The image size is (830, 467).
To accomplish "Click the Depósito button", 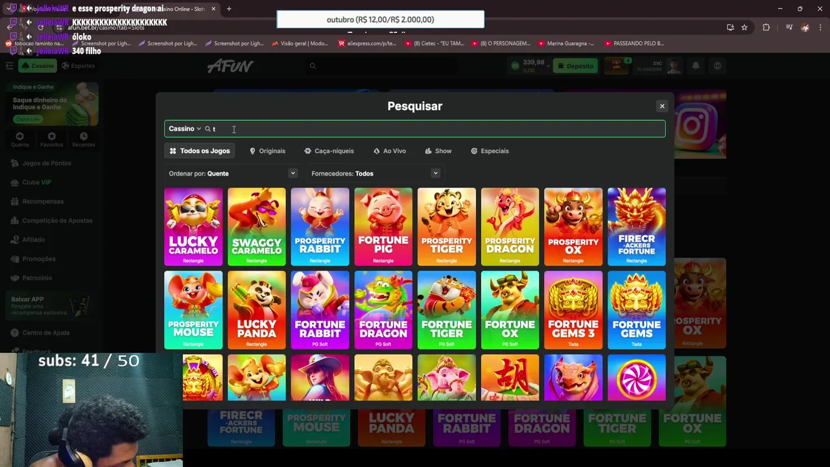I will click(x=575, y=66).
